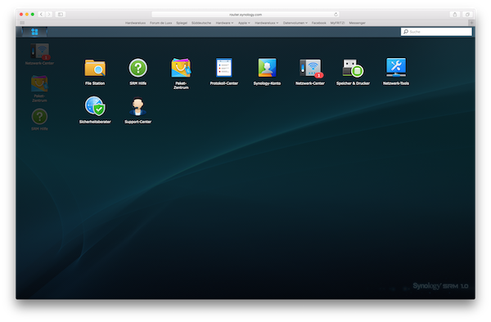Click the magnifier icon in the Suche field
Screen dimensions: 491x322
[x=406, y=32]
